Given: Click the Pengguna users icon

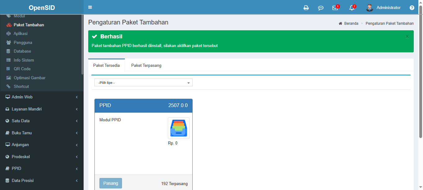Looking at the screenshot, I should 9,43.
